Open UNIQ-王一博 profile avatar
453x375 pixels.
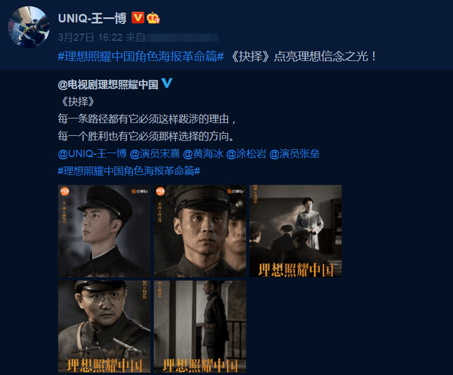pos(28,27)
